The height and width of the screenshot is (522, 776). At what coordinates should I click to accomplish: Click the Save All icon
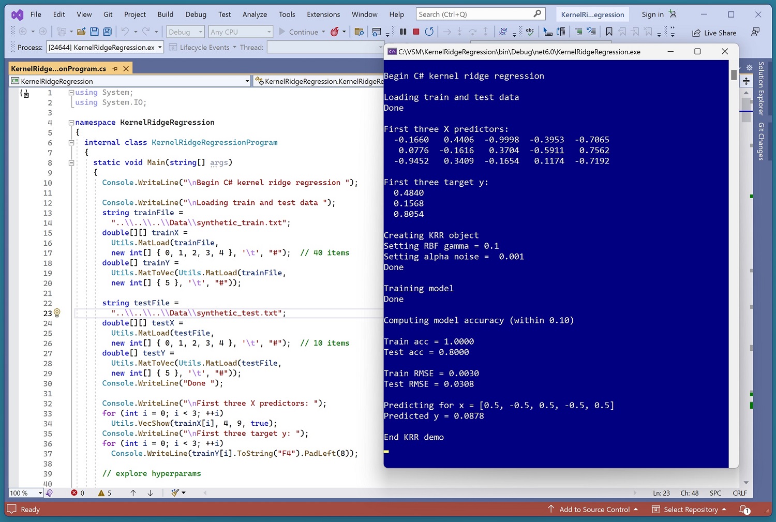coord(107,32)
